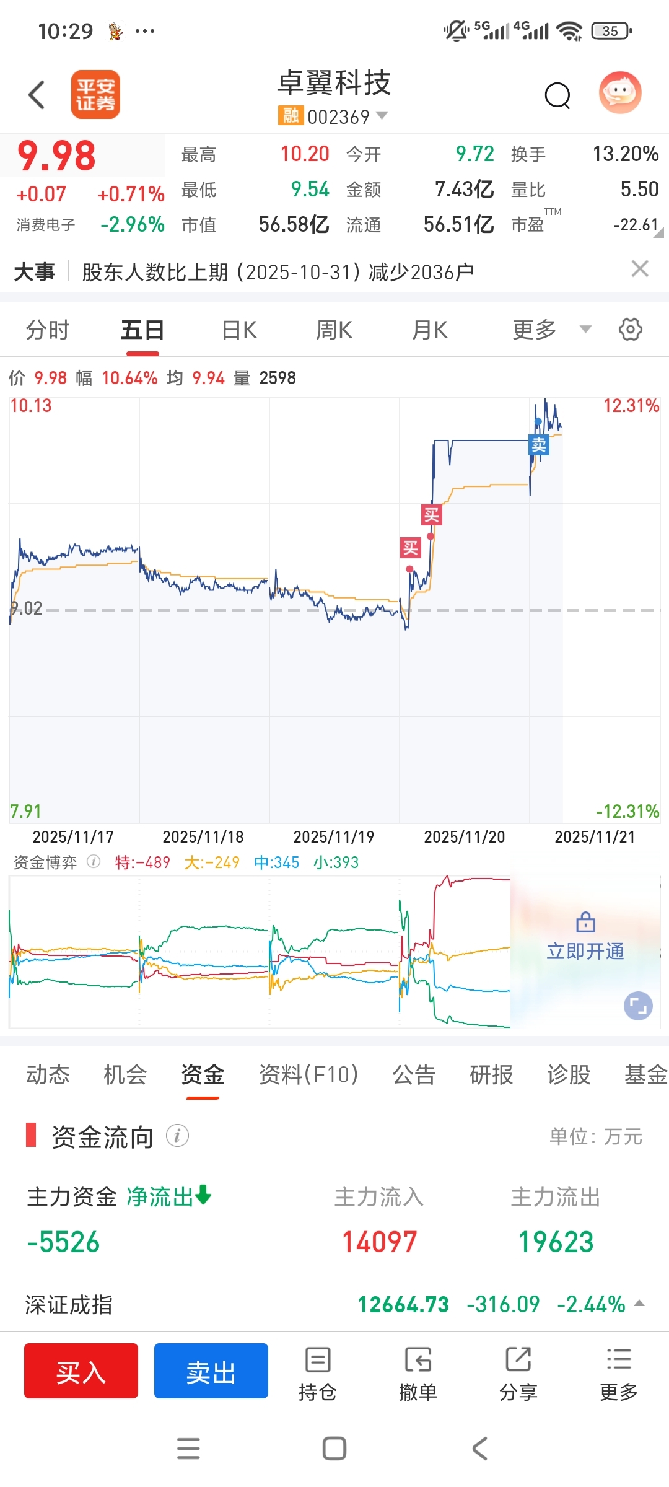Open chart settings gear icon
Image resolution: width=669 pixels, height=1487 pixels.
[630, 330]
